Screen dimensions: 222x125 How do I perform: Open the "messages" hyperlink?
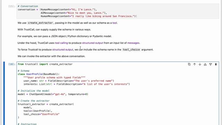point(133,43)
